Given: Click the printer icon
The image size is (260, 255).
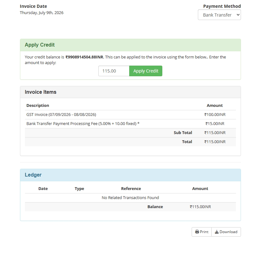Looking at the screenshot, I should click(197, 232).
